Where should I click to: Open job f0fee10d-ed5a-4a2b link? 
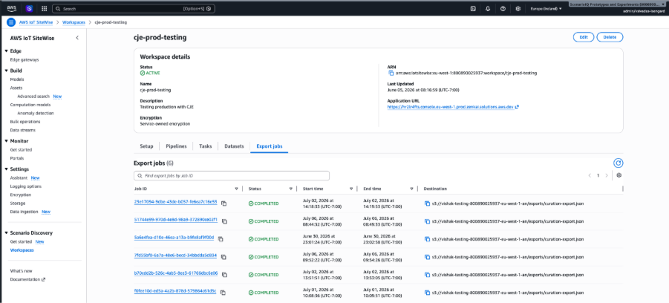(175, 291)
